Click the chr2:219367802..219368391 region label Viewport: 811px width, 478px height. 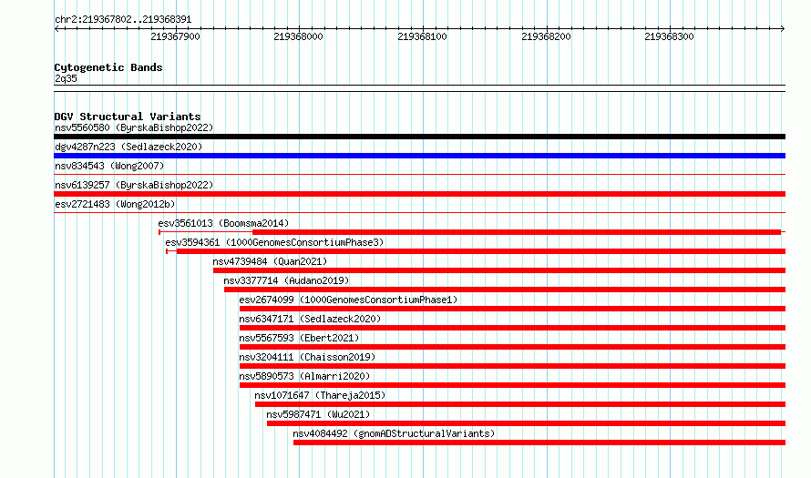click(123, 20)
